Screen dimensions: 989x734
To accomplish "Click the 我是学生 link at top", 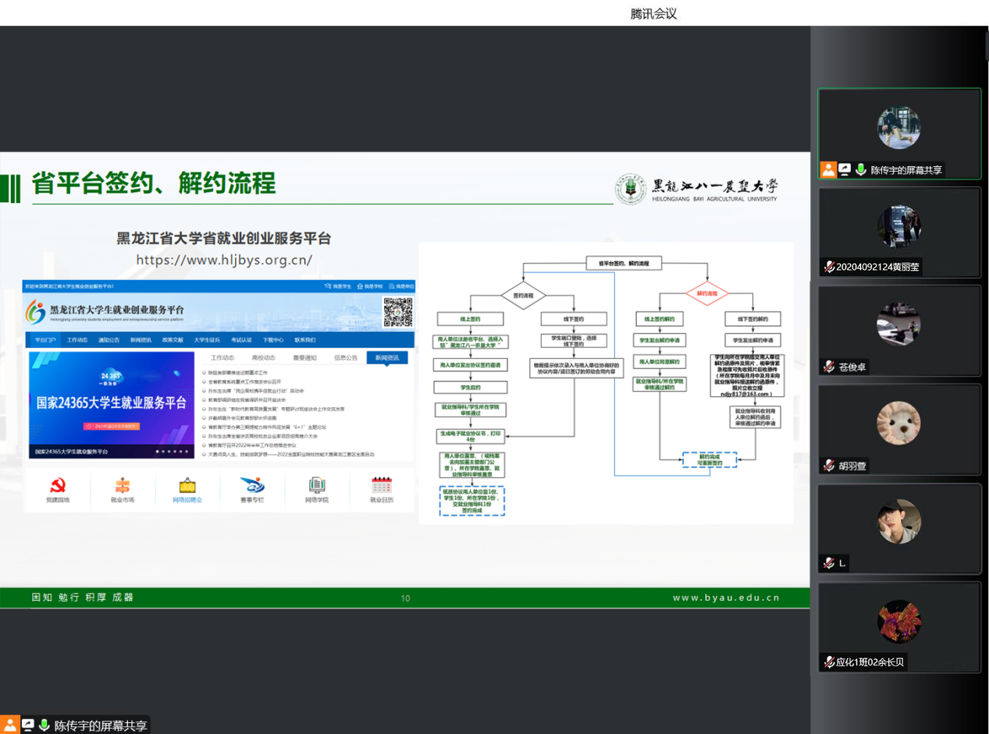I will 342,287.
